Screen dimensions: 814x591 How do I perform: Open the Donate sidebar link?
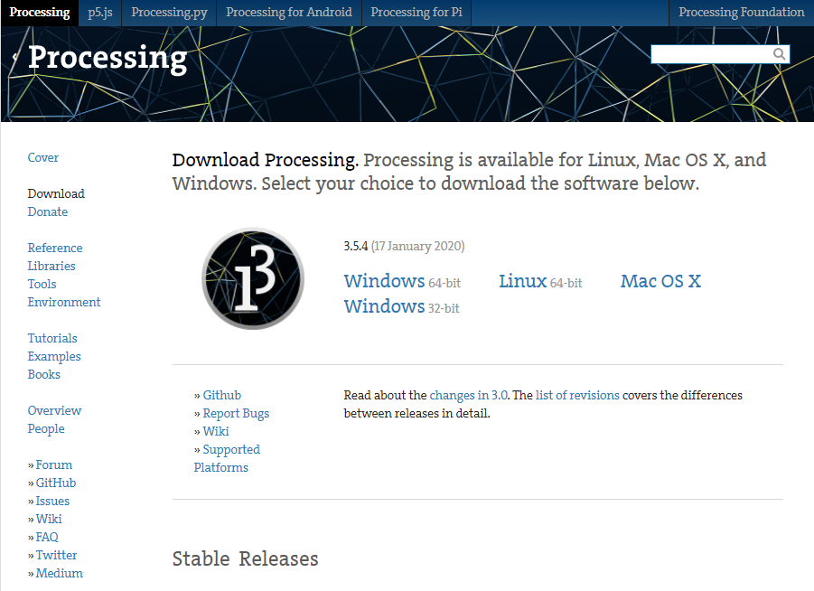(x=48, y=211)
